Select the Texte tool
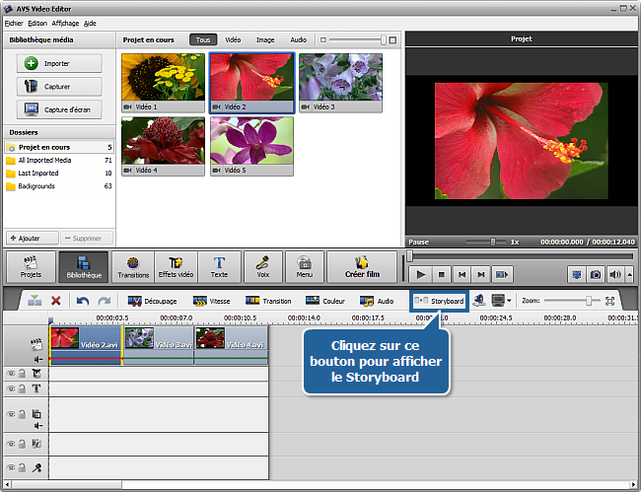641x492 pixels. pyautogui.click(x=219, y=267)
